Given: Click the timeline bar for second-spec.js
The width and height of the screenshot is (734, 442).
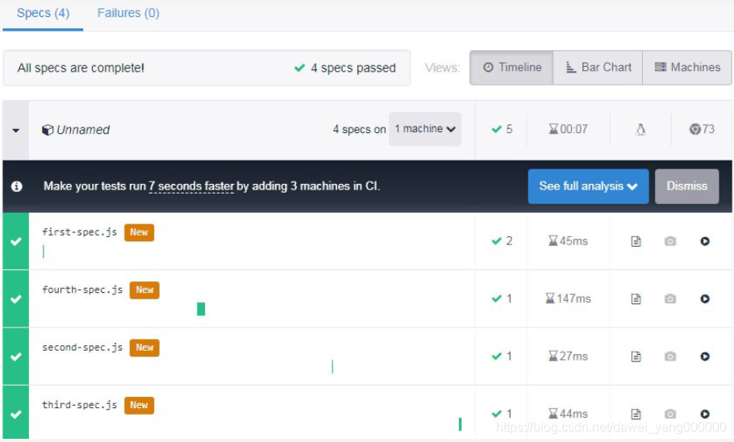Looking at the screenshot, I should [x=332, y=367].
